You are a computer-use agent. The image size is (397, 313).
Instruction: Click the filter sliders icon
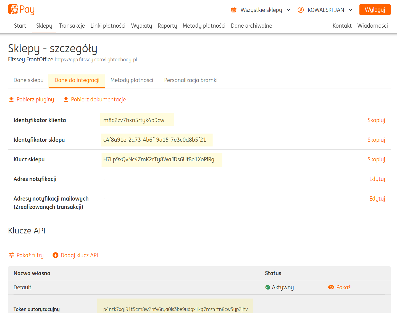11,255
